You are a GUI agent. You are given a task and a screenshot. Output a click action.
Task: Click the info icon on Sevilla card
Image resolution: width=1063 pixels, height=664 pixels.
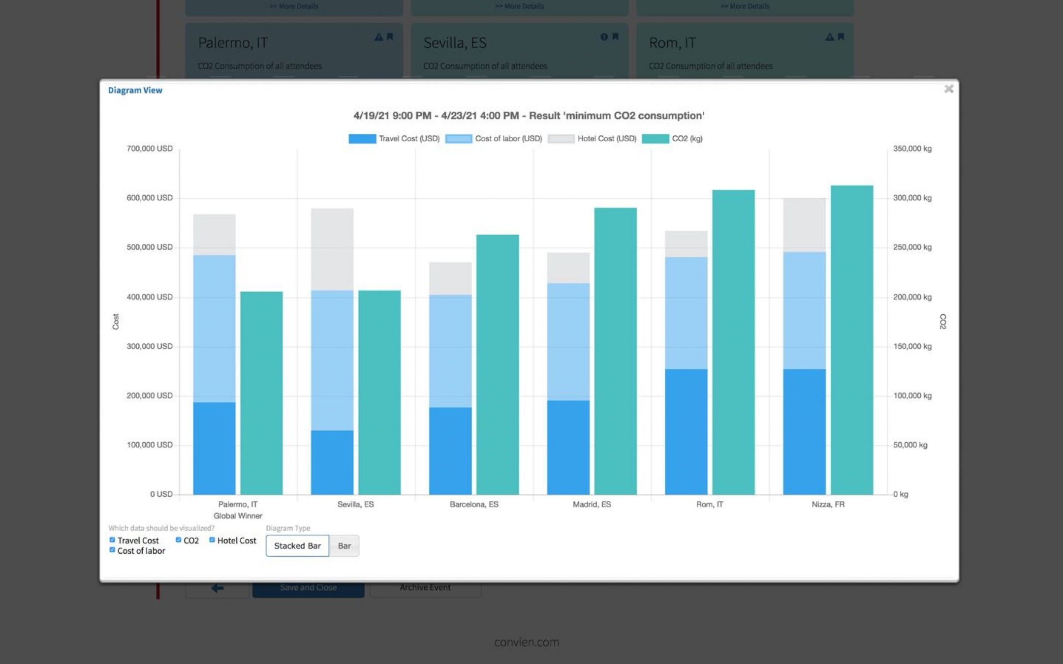604,37
